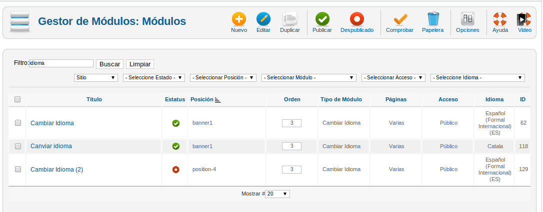The image size is (543, 212).
Task: Expand the Seleccione Estado dropdown
Action: (x=154, y=78)
